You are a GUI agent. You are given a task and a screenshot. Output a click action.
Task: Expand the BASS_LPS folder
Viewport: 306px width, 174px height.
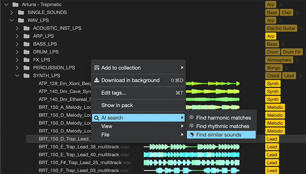point(17,44)
